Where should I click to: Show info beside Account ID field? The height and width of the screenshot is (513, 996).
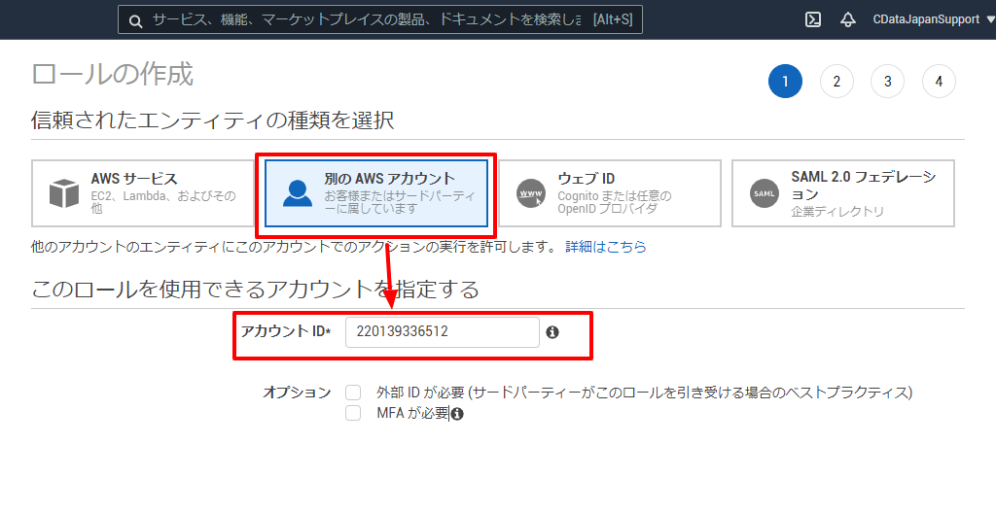(x=552, y=332)
